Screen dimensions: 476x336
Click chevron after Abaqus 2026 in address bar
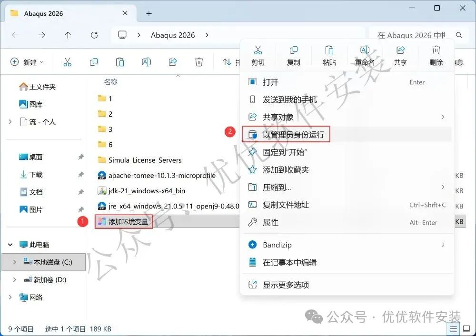tap(207, 35)
